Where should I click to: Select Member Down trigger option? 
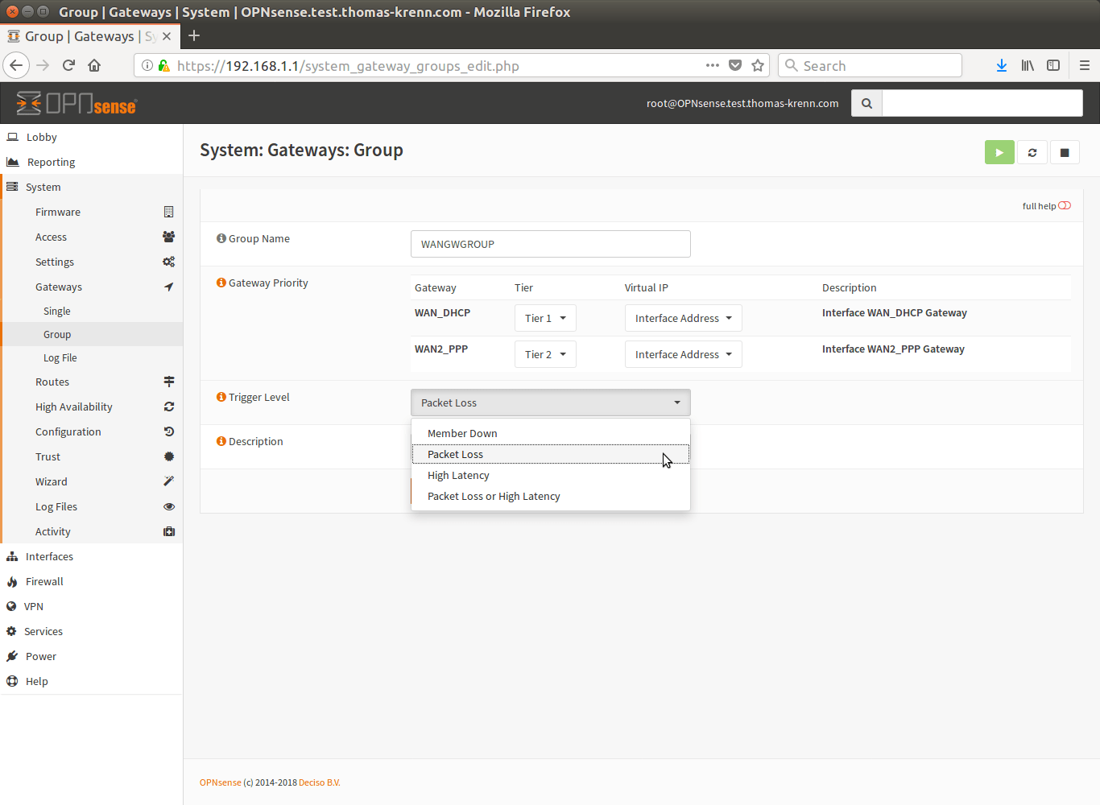coord(462,433)
